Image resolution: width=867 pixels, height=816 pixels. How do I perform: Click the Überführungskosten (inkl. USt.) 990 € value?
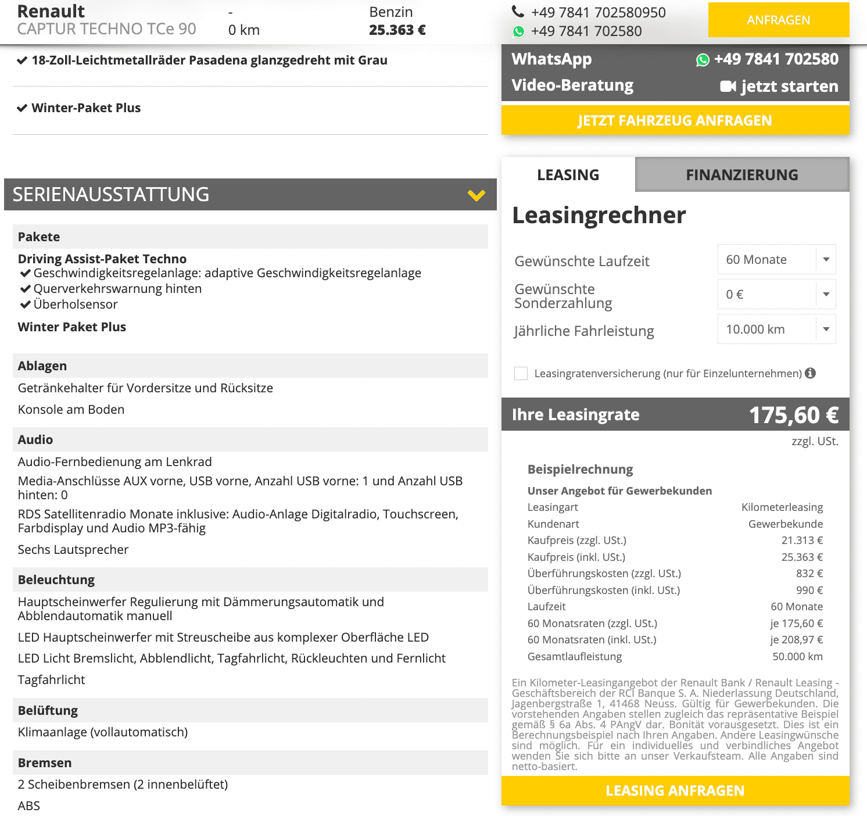tap(809, 590)
